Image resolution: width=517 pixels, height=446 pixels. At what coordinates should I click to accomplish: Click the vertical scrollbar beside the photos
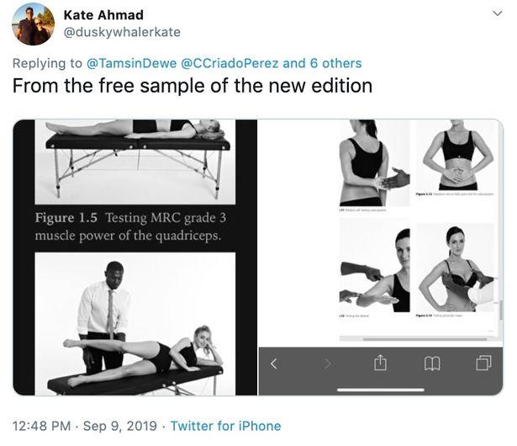[x=501, y=307]
